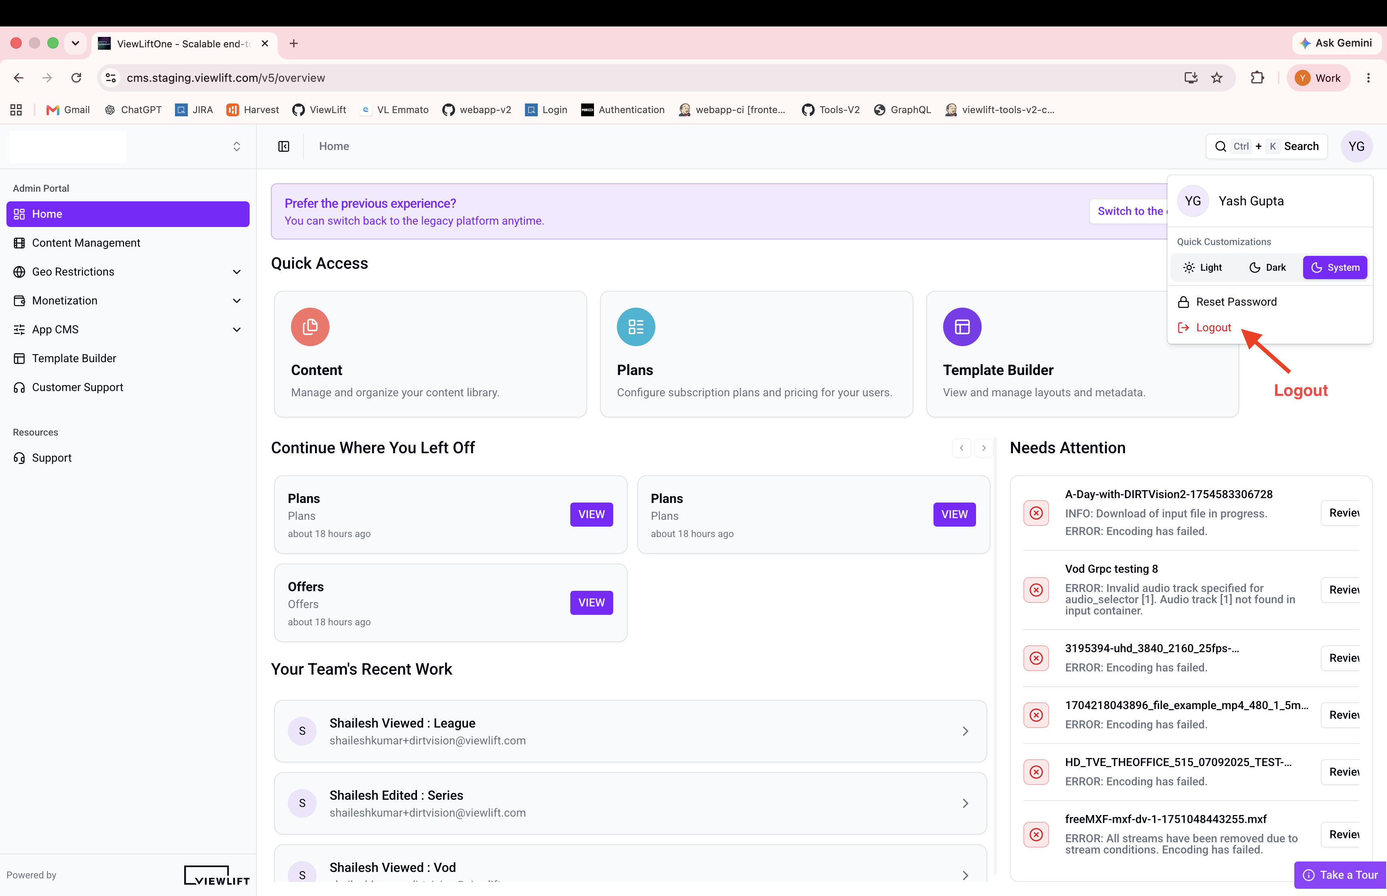Bookmark this page with the star icon

coord(1216,78)
